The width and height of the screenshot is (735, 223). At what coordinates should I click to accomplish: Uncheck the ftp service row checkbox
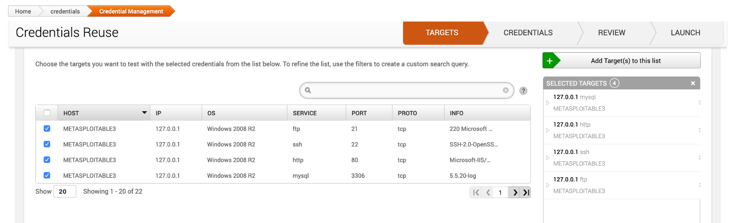point(47,129)
